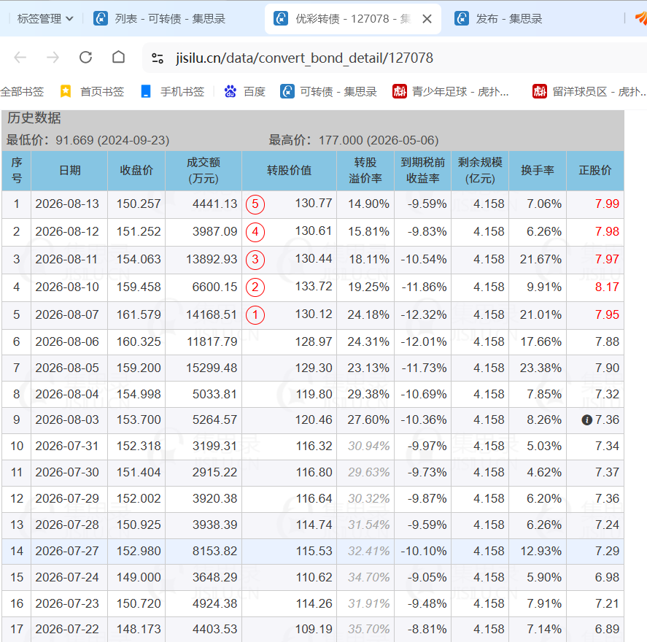The width and height of the screenshot is (647, 642).
Task: Open the 可转债 - 集思录 bookmark
Action: (328, 92)
